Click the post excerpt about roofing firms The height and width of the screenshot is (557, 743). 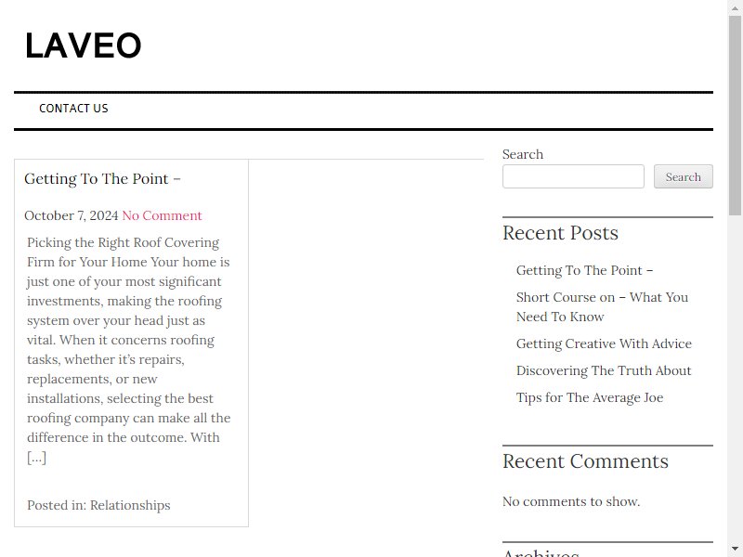pos(128,350)
